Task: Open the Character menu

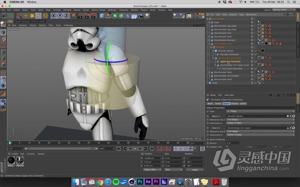Action: click(124, 10)
